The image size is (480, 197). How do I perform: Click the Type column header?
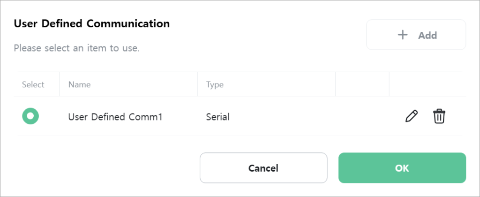[x=215, y=84]
